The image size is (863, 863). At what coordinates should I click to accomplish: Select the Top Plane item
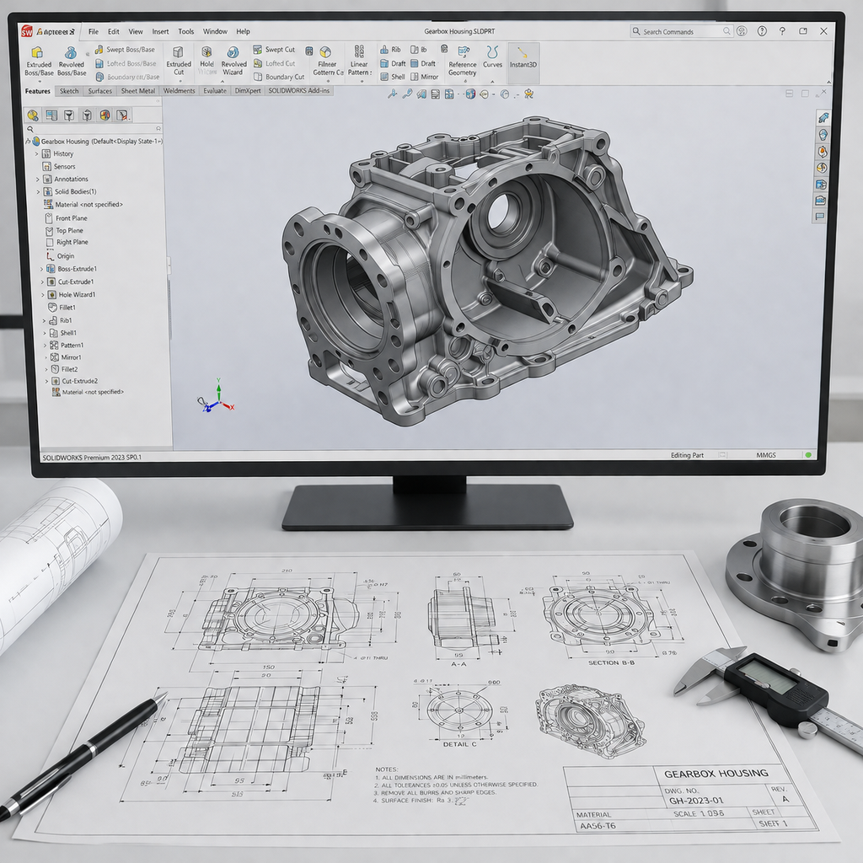(x=64, y=231)
